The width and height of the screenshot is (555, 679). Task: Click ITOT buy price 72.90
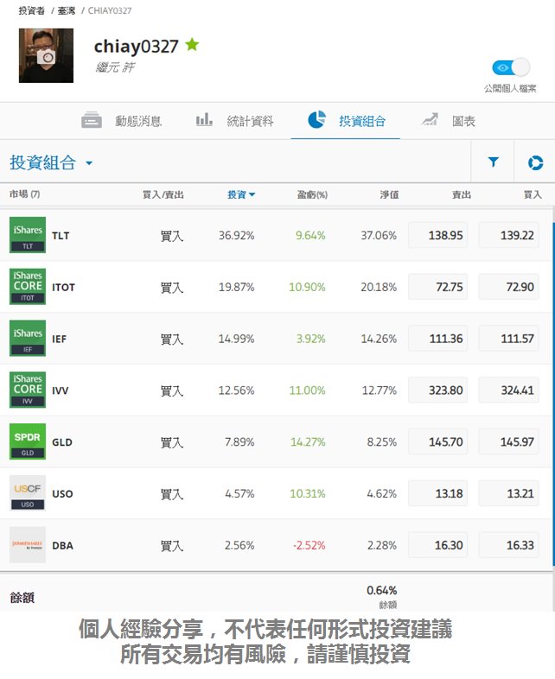[509, 287]
